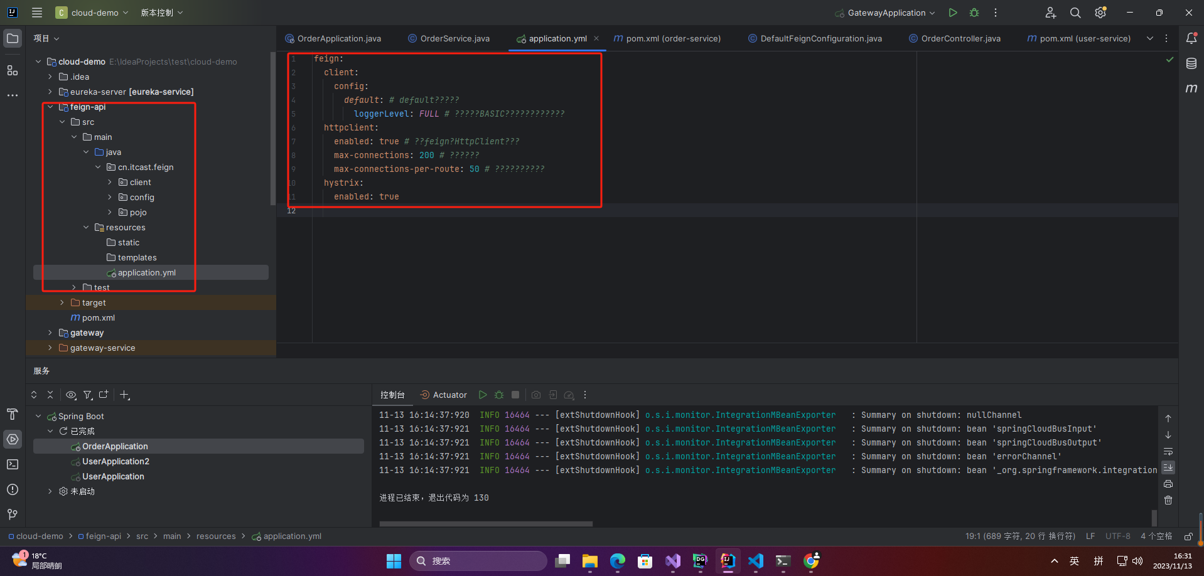Print console output icon

click(1168, 484)
